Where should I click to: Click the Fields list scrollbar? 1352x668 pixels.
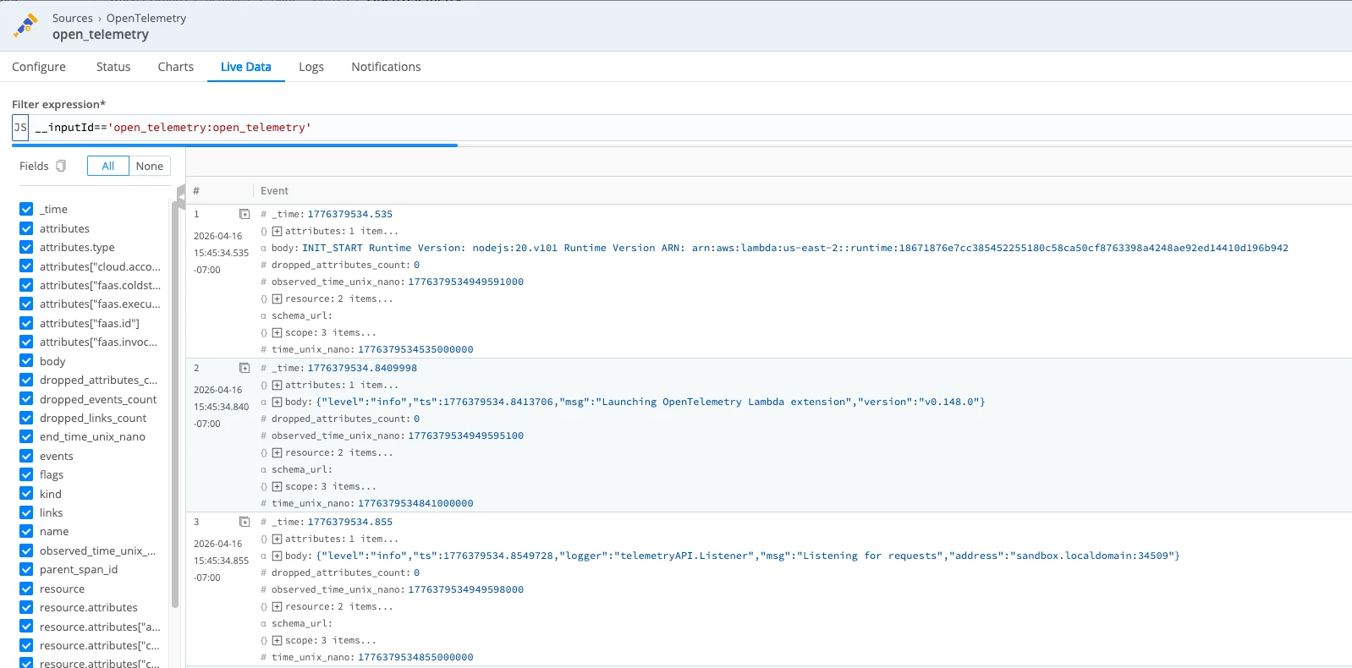(175, 404)
